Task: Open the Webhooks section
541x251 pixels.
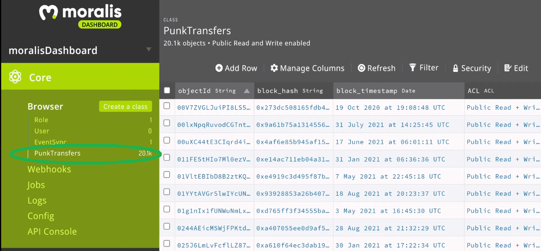Action: [49, 169]
